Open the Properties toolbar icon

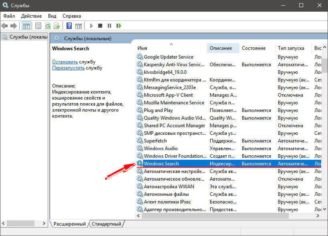38,26
